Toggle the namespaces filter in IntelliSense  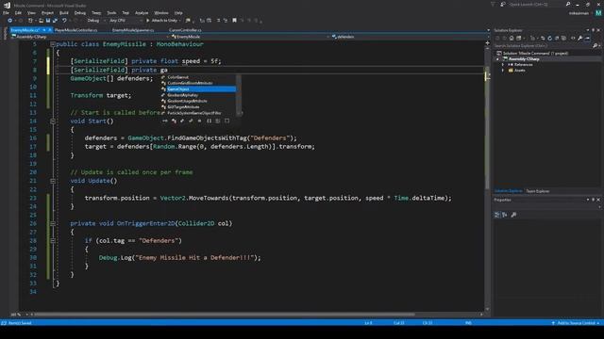pos(209,121)
